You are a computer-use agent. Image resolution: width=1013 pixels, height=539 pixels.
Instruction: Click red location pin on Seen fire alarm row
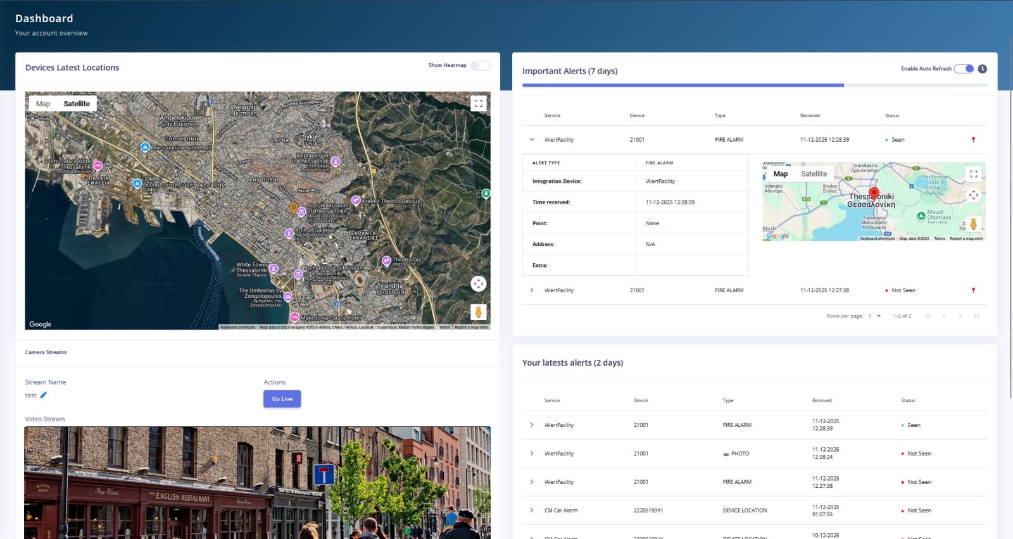[973, 140]
